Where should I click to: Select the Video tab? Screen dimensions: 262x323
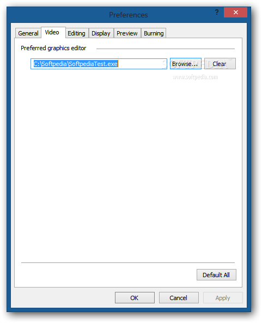click(x=53, y=32)
